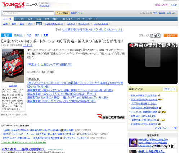This screenshot has width=180, height=153.
Task: Click the Yahoo! JAPAN logo
Action: [x=13, y=5]
